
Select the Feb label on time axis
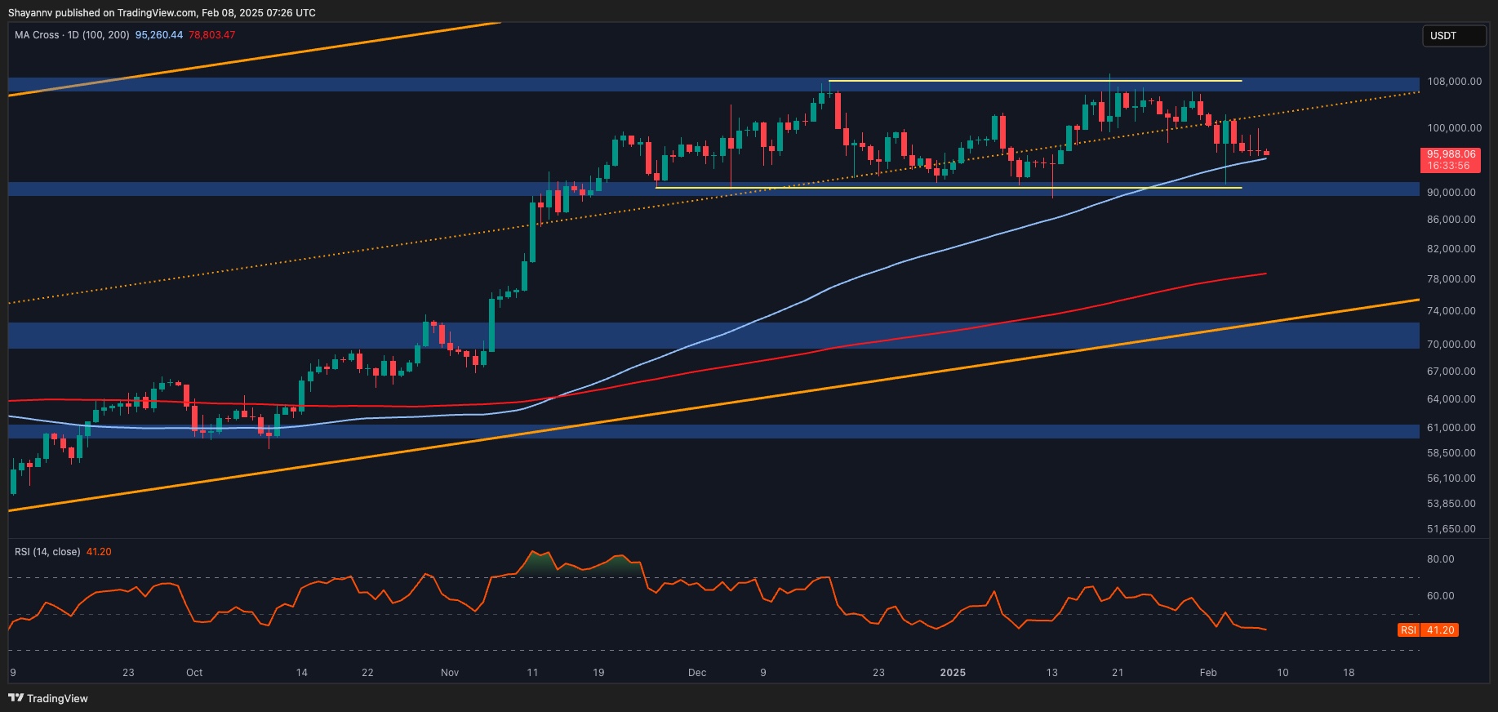1208,673
